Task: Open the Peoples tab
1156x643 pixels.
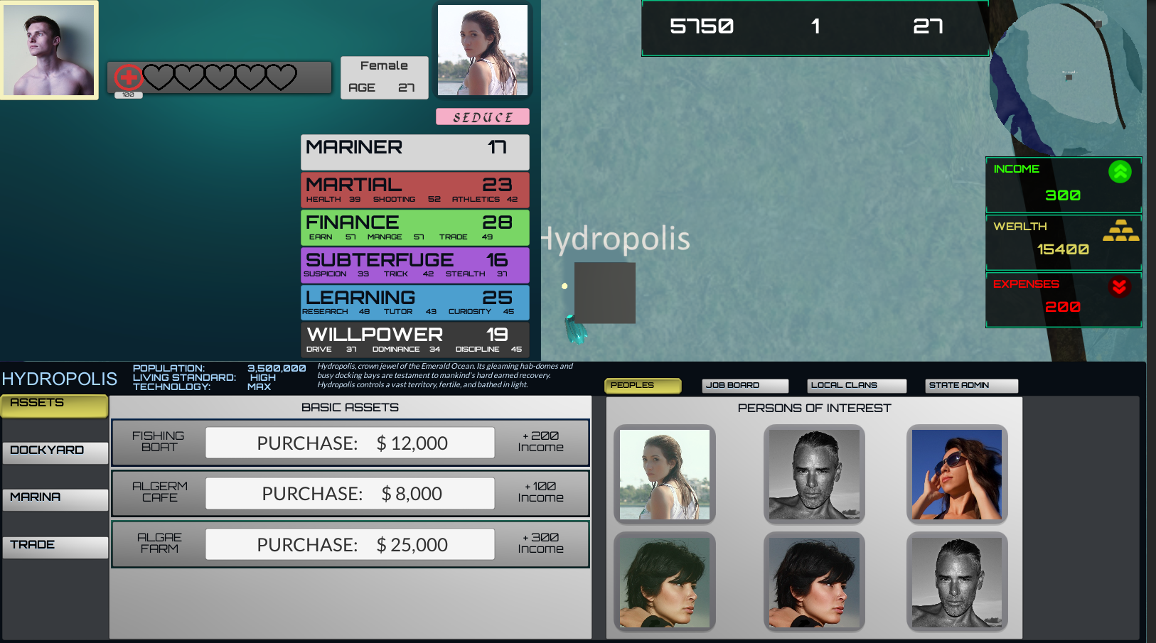Action: pyautogui.click(x=643, y=385)
